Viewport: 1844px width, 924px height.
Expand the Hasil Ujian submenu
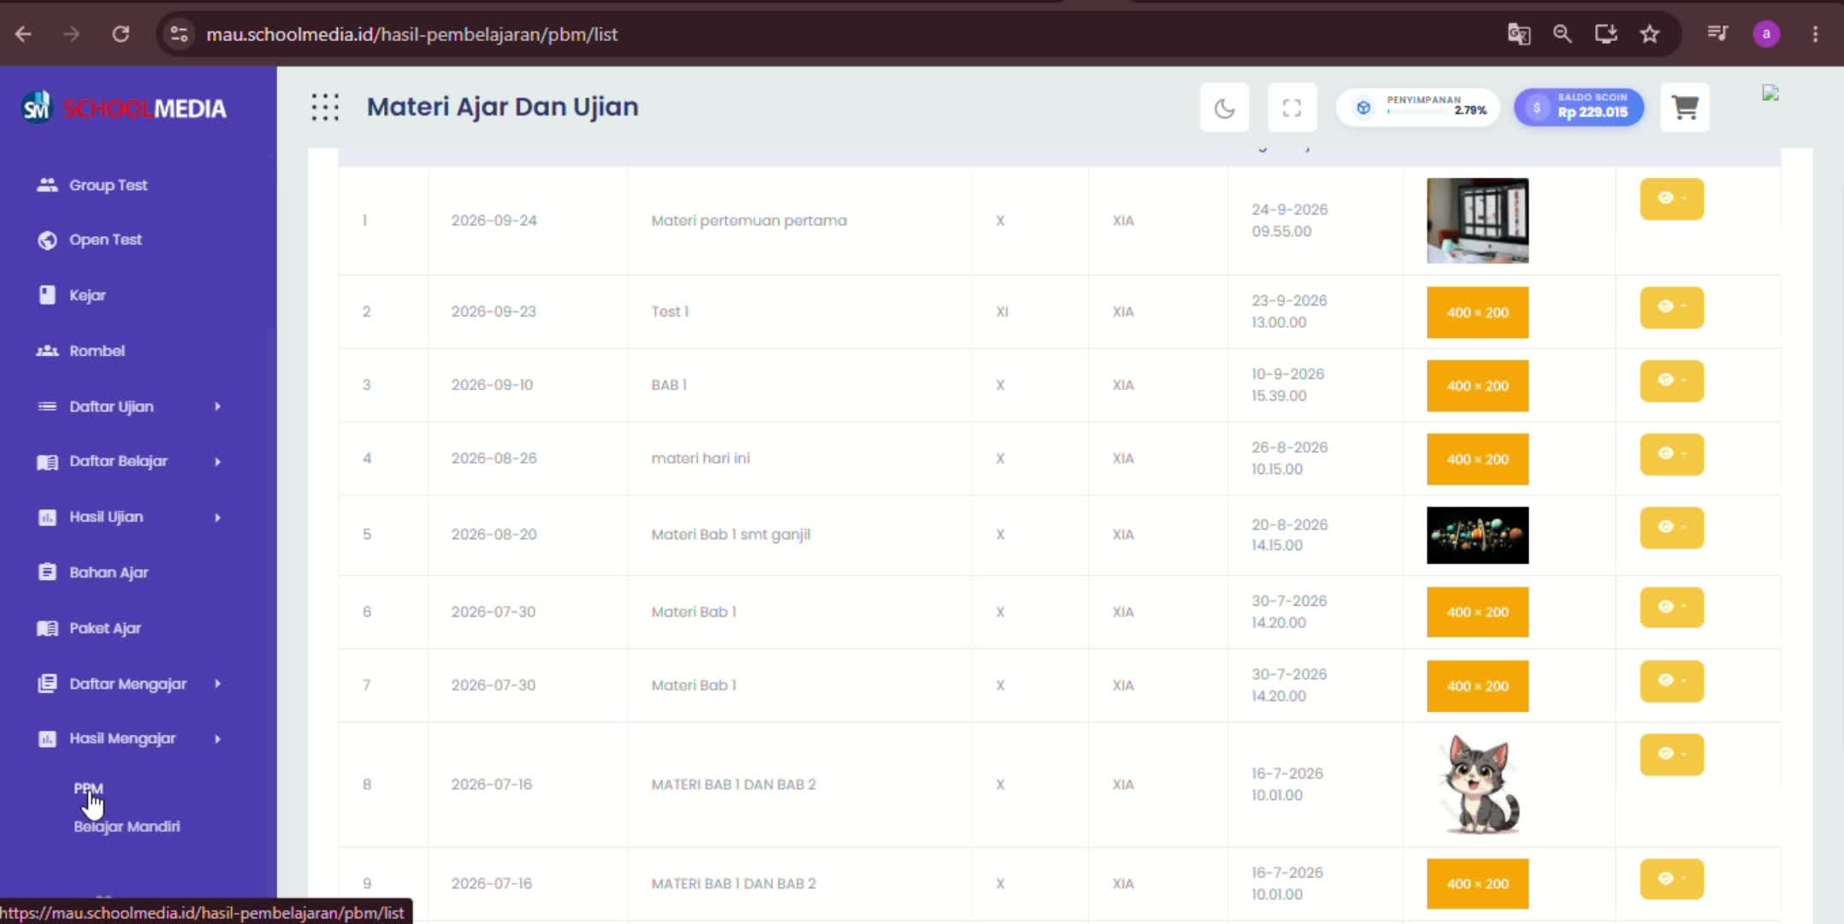[x=128, y=517]
